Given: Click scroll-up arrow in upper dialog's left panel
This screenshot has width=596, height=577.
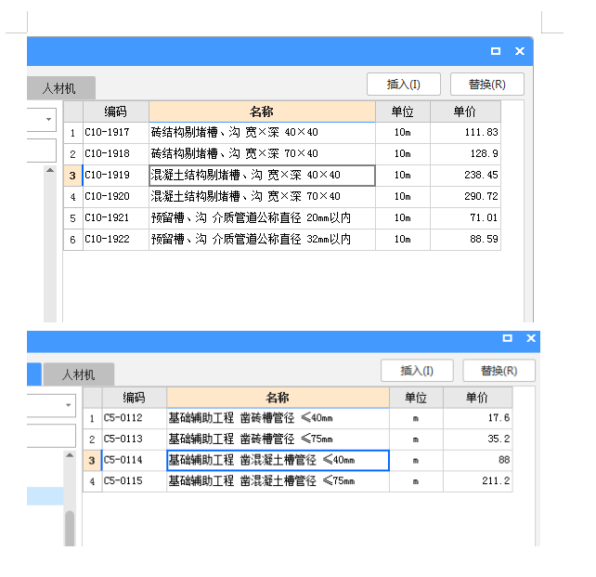Looking at the screenshot, I should [x=50, y=171].
